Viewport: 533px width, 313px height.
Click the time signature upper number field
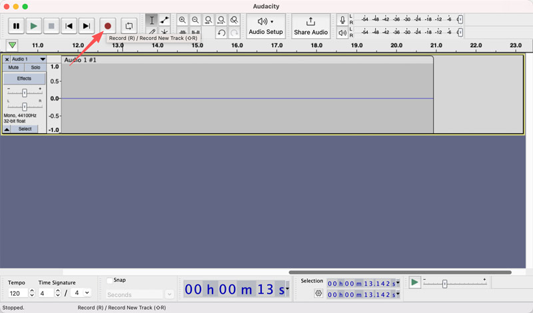(x=45, y=293)
